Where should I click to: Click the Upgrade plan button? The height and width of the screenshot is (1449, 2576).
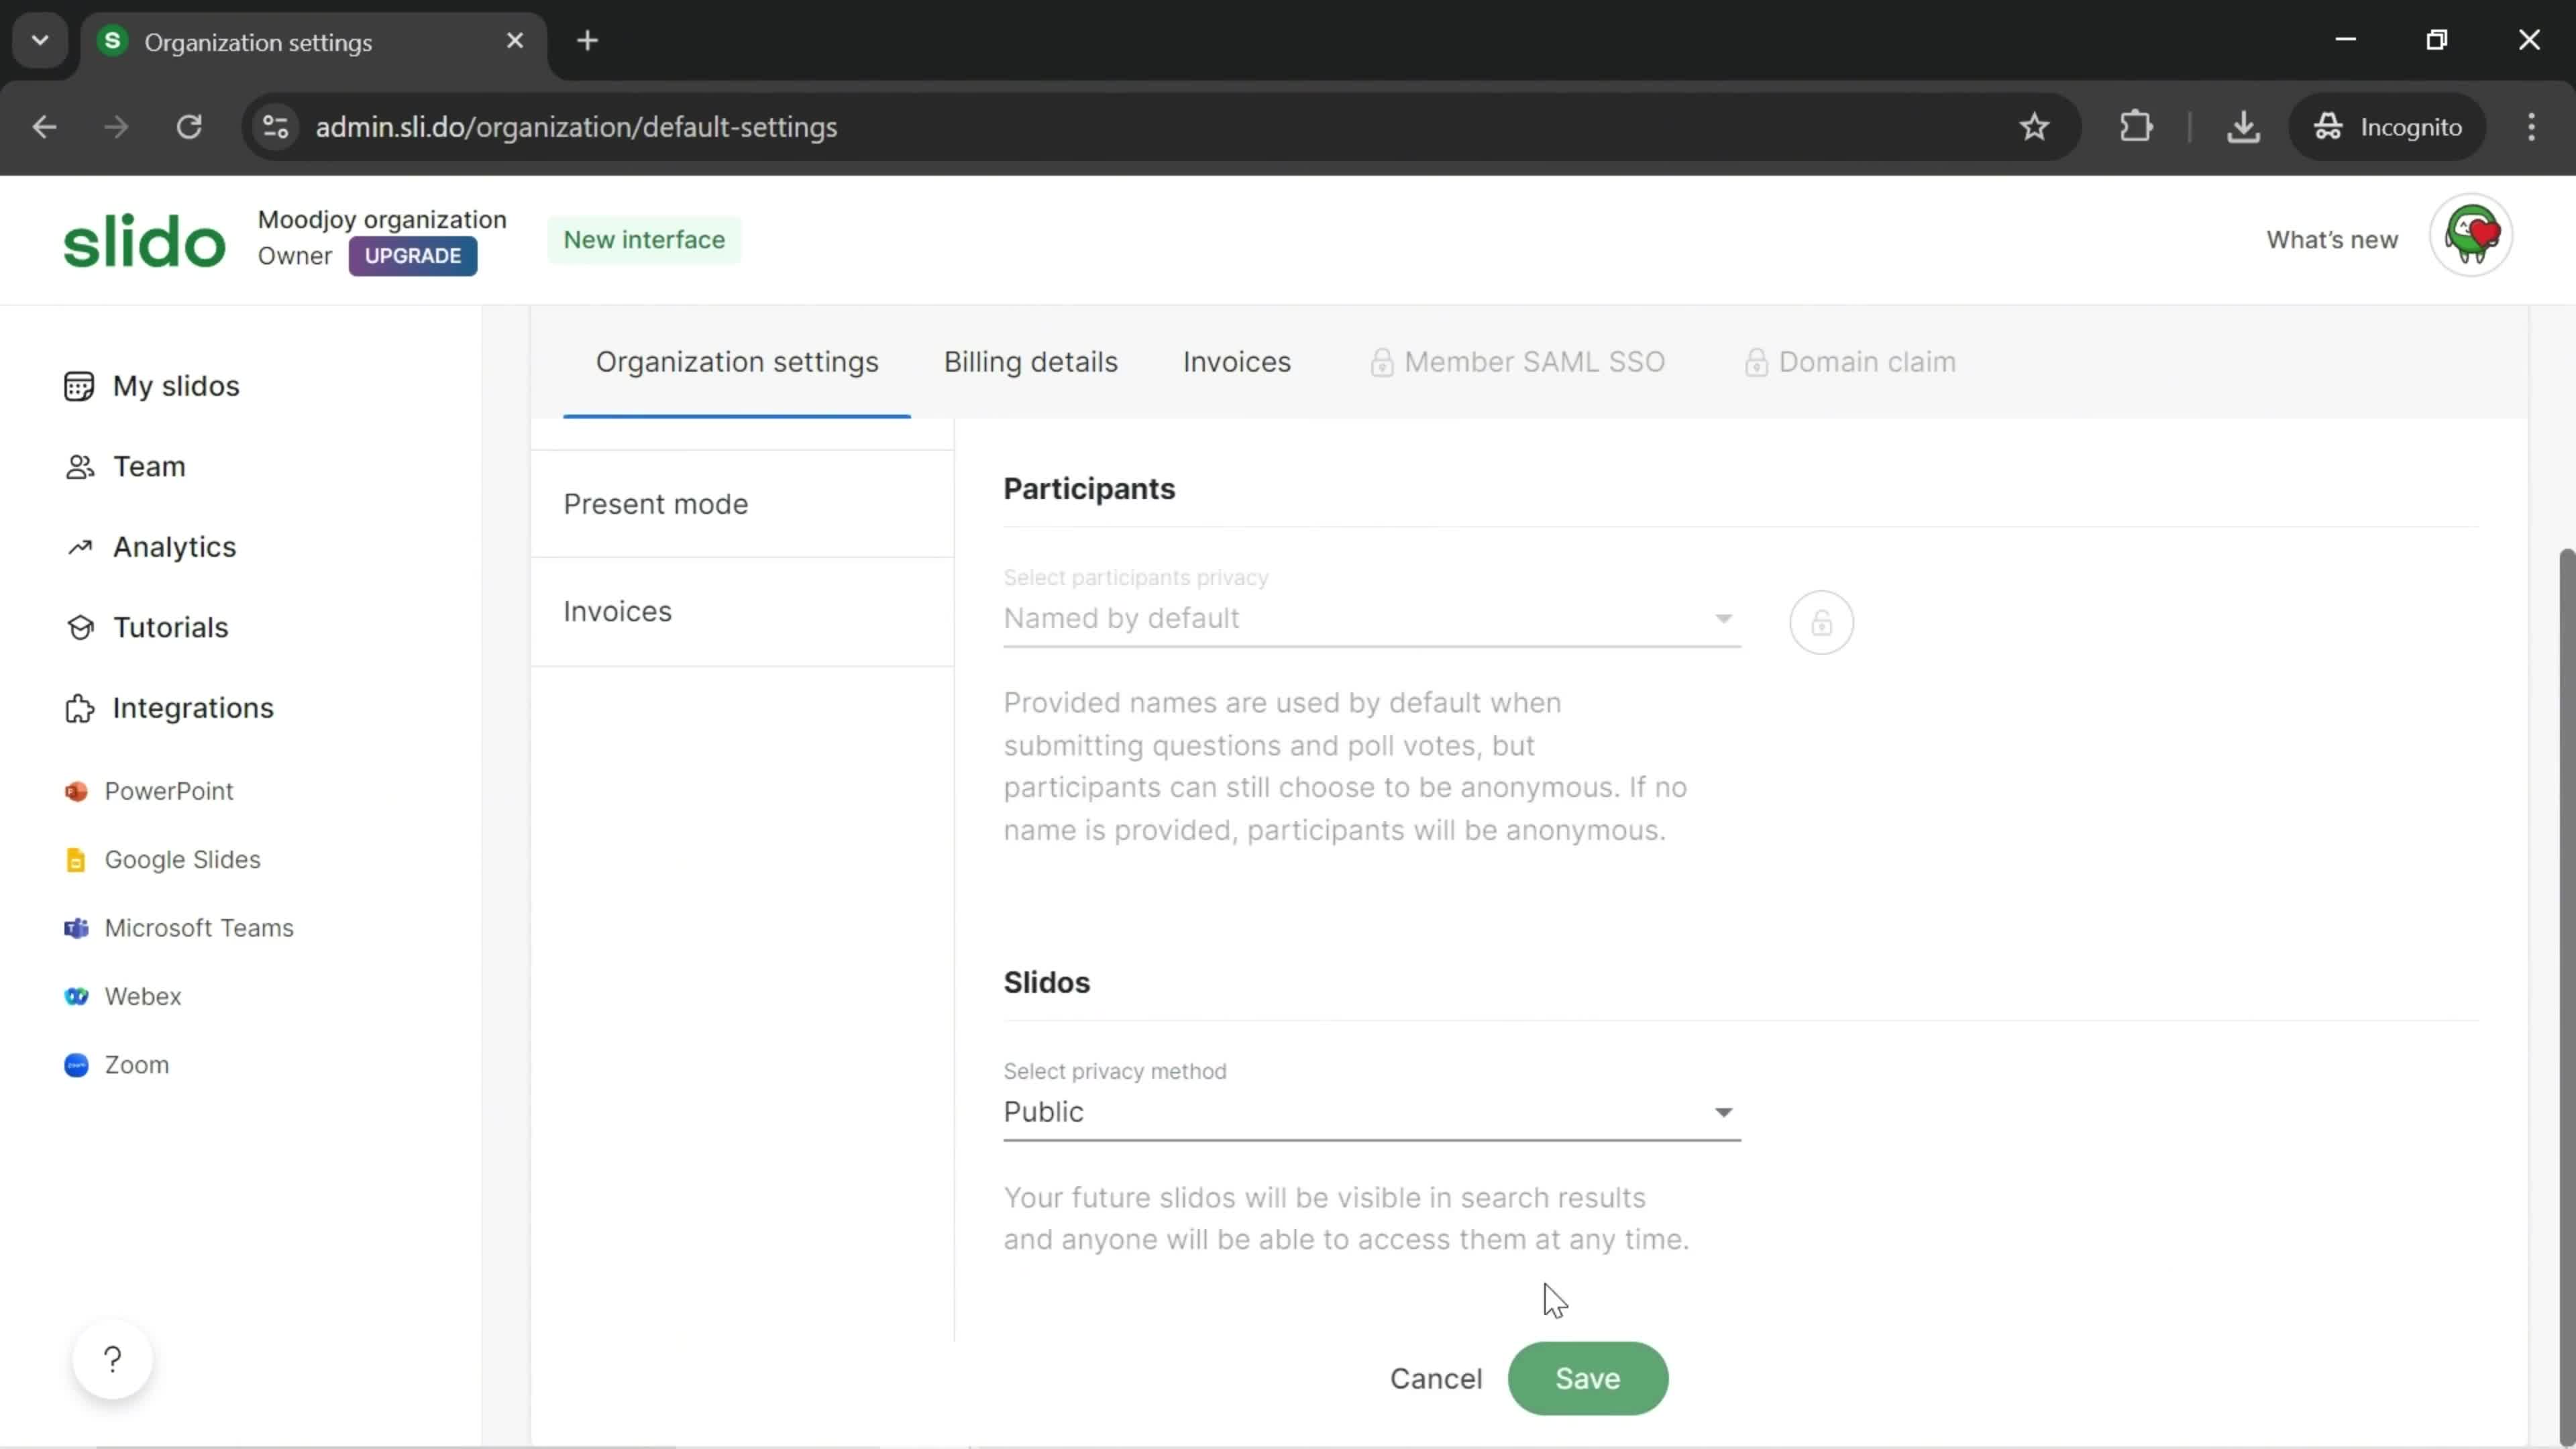(x=413, y=255)
